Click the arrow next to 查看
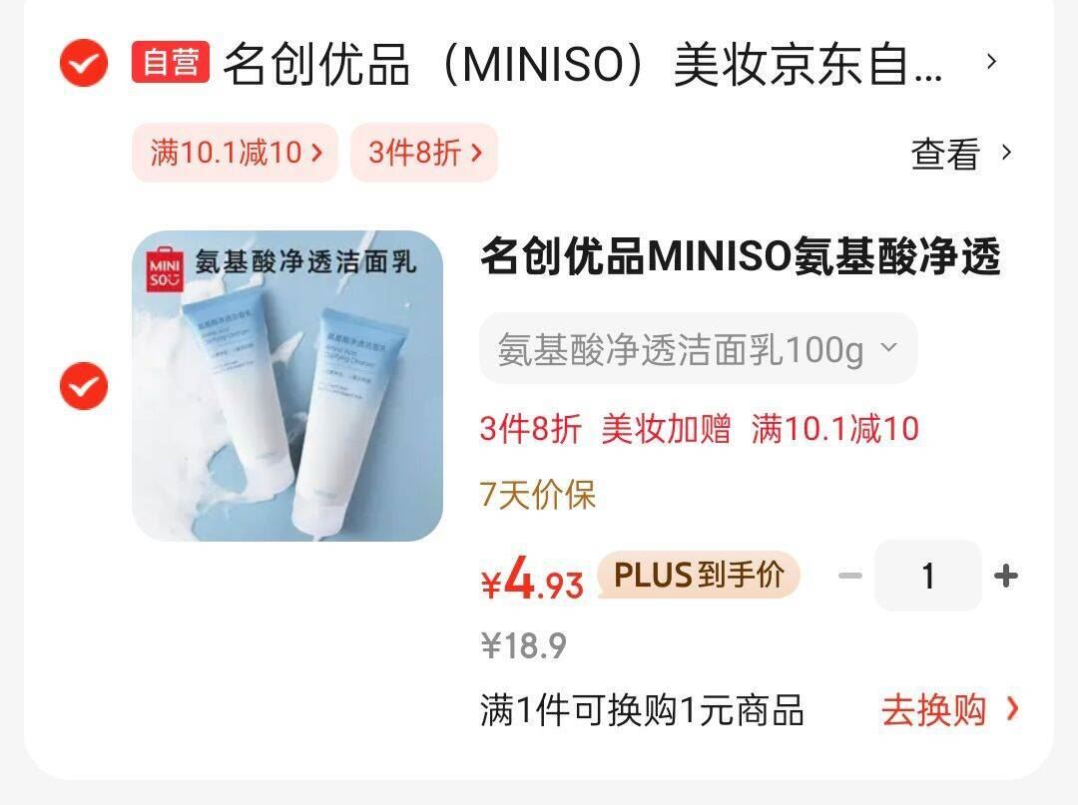This screenshot has width=1078, height=805. (1006, 153)
